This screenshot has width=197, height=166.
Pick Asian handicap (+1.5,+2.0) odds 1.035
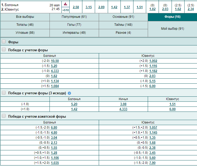point(55,163)
